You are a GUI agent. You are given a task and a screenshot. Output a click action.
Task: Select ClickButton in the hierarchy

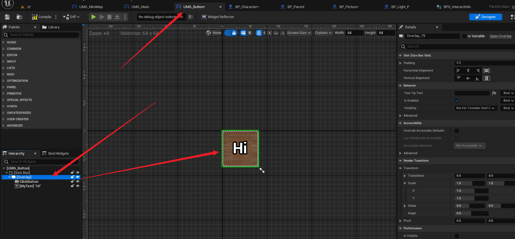tap(29, 182)
